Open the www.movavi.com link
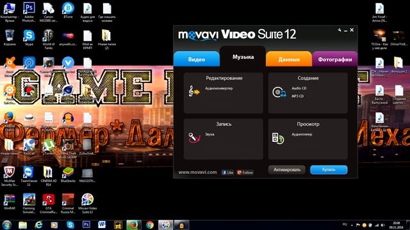This screenshot has width=410, height=230. [x=197, y=172]
